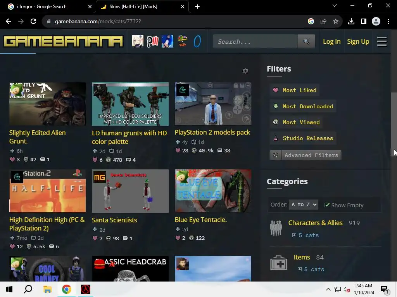Open the Chrome profile avatar
397x297 pixels.
click(376, 21)
